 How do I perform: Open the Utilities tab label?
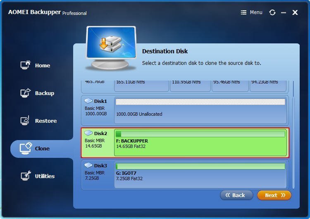tap(45, 176)
